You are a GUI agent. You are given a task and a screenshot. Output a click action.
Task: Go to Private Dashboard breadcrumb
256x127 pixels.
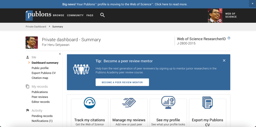point(36,26)
